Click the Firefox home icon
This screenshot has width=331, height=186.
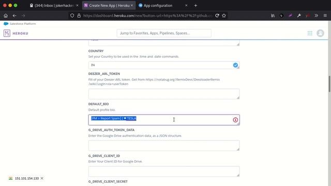6,16
